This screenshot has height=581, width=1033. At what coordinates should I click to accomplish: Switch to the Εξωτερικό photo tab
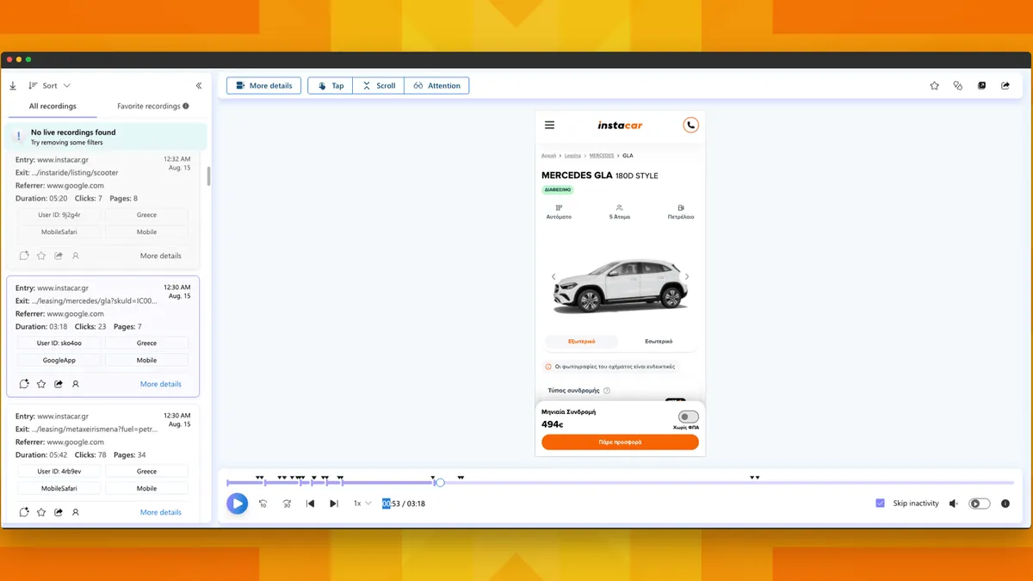click(x=582, y=341)
